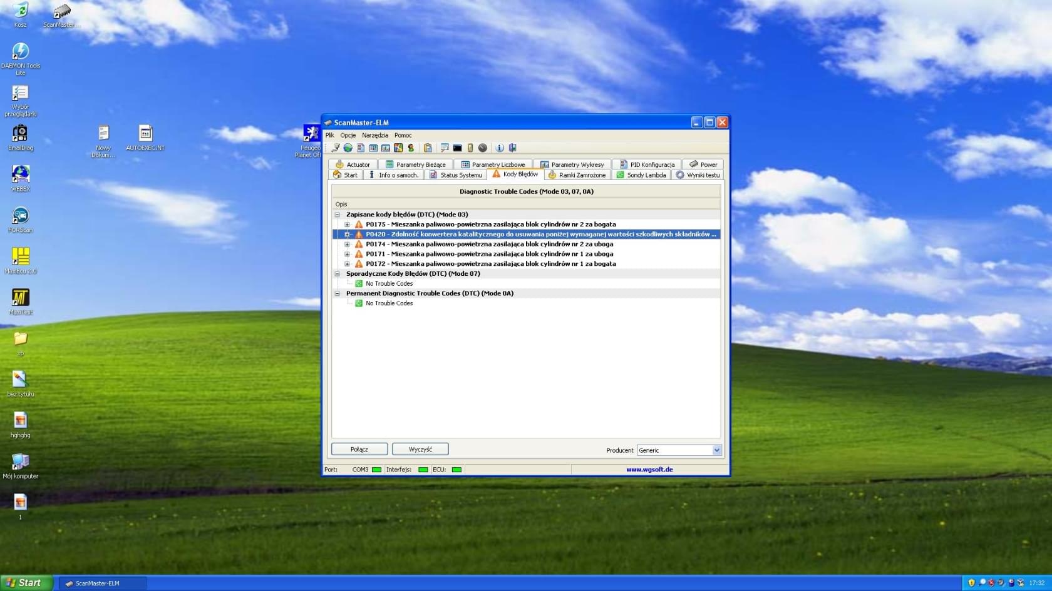Switch to the Wyniki testu tab
Image resolution: width=1052 pixels, height=591 pixels.
698,175
